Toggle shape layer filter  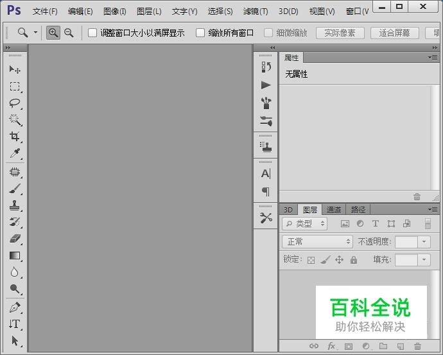(x=391, y=224)
